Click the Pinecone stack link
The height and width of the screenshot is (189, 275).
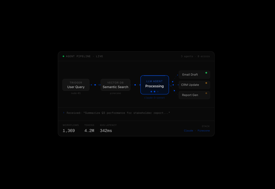click(204, 131)
